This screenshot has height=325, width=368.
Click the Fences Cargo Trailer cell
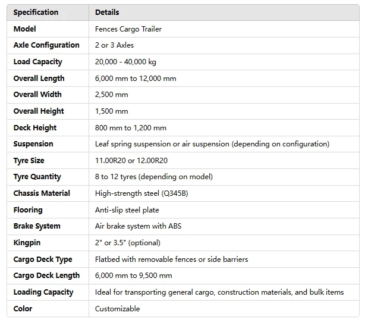(x=128, y=29)
